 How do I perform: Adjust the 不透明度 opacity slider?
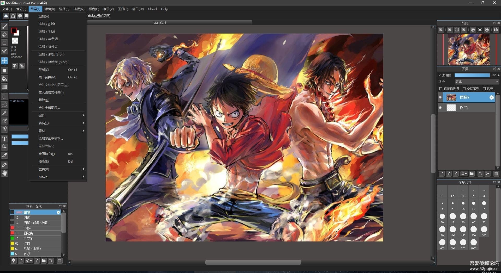click(x=472, y=75)
